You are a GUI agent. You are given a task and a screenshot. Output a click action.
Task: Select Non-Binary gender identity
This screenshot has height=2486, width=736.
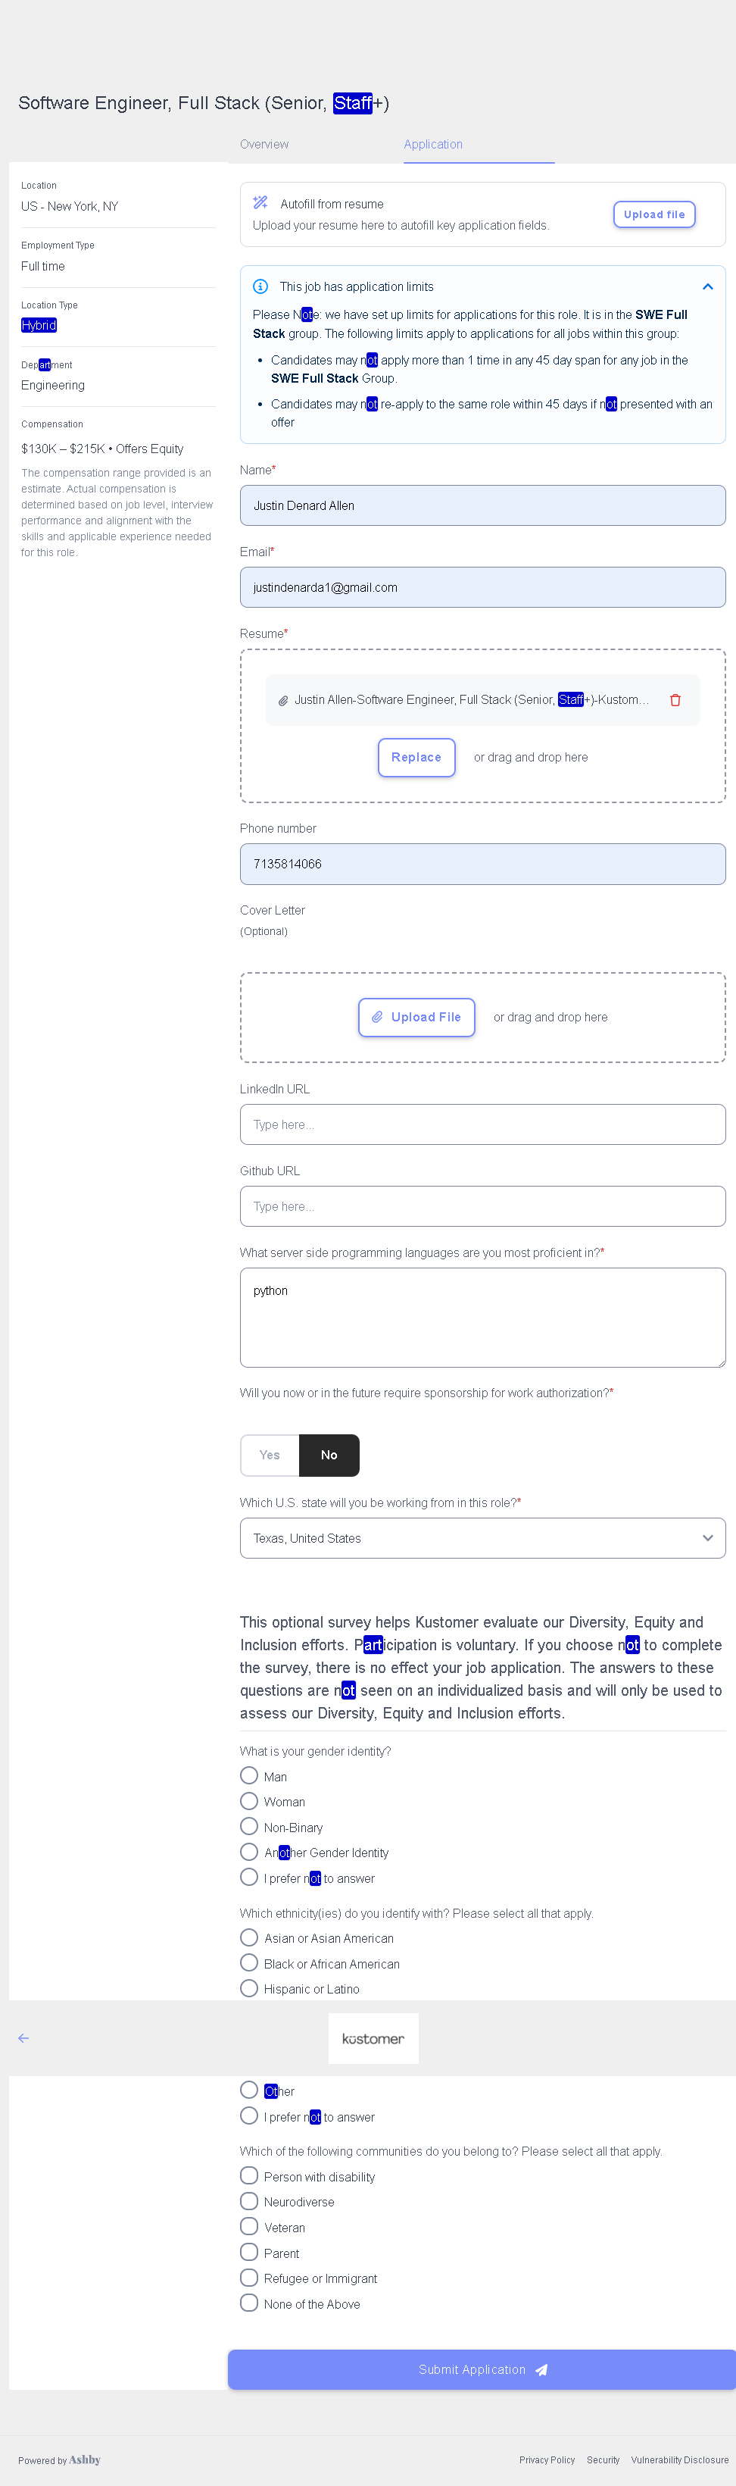249,1827
